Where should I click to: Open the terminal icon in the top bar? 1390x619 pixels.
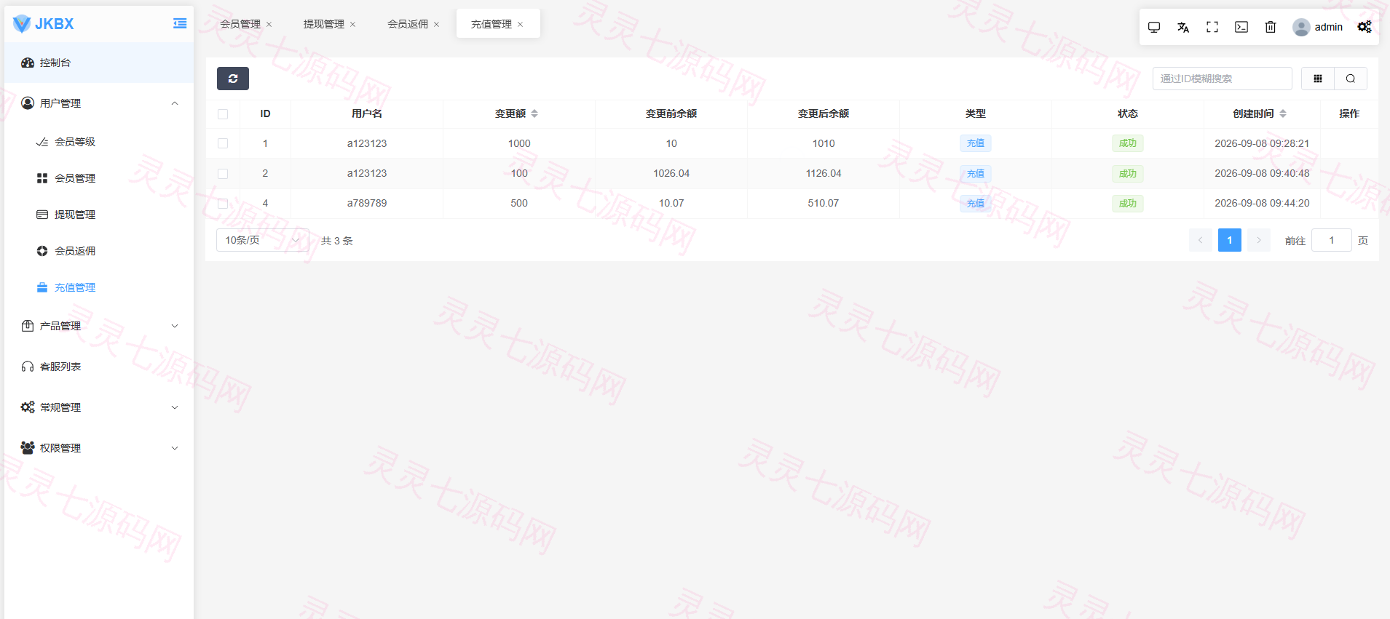1241,27
